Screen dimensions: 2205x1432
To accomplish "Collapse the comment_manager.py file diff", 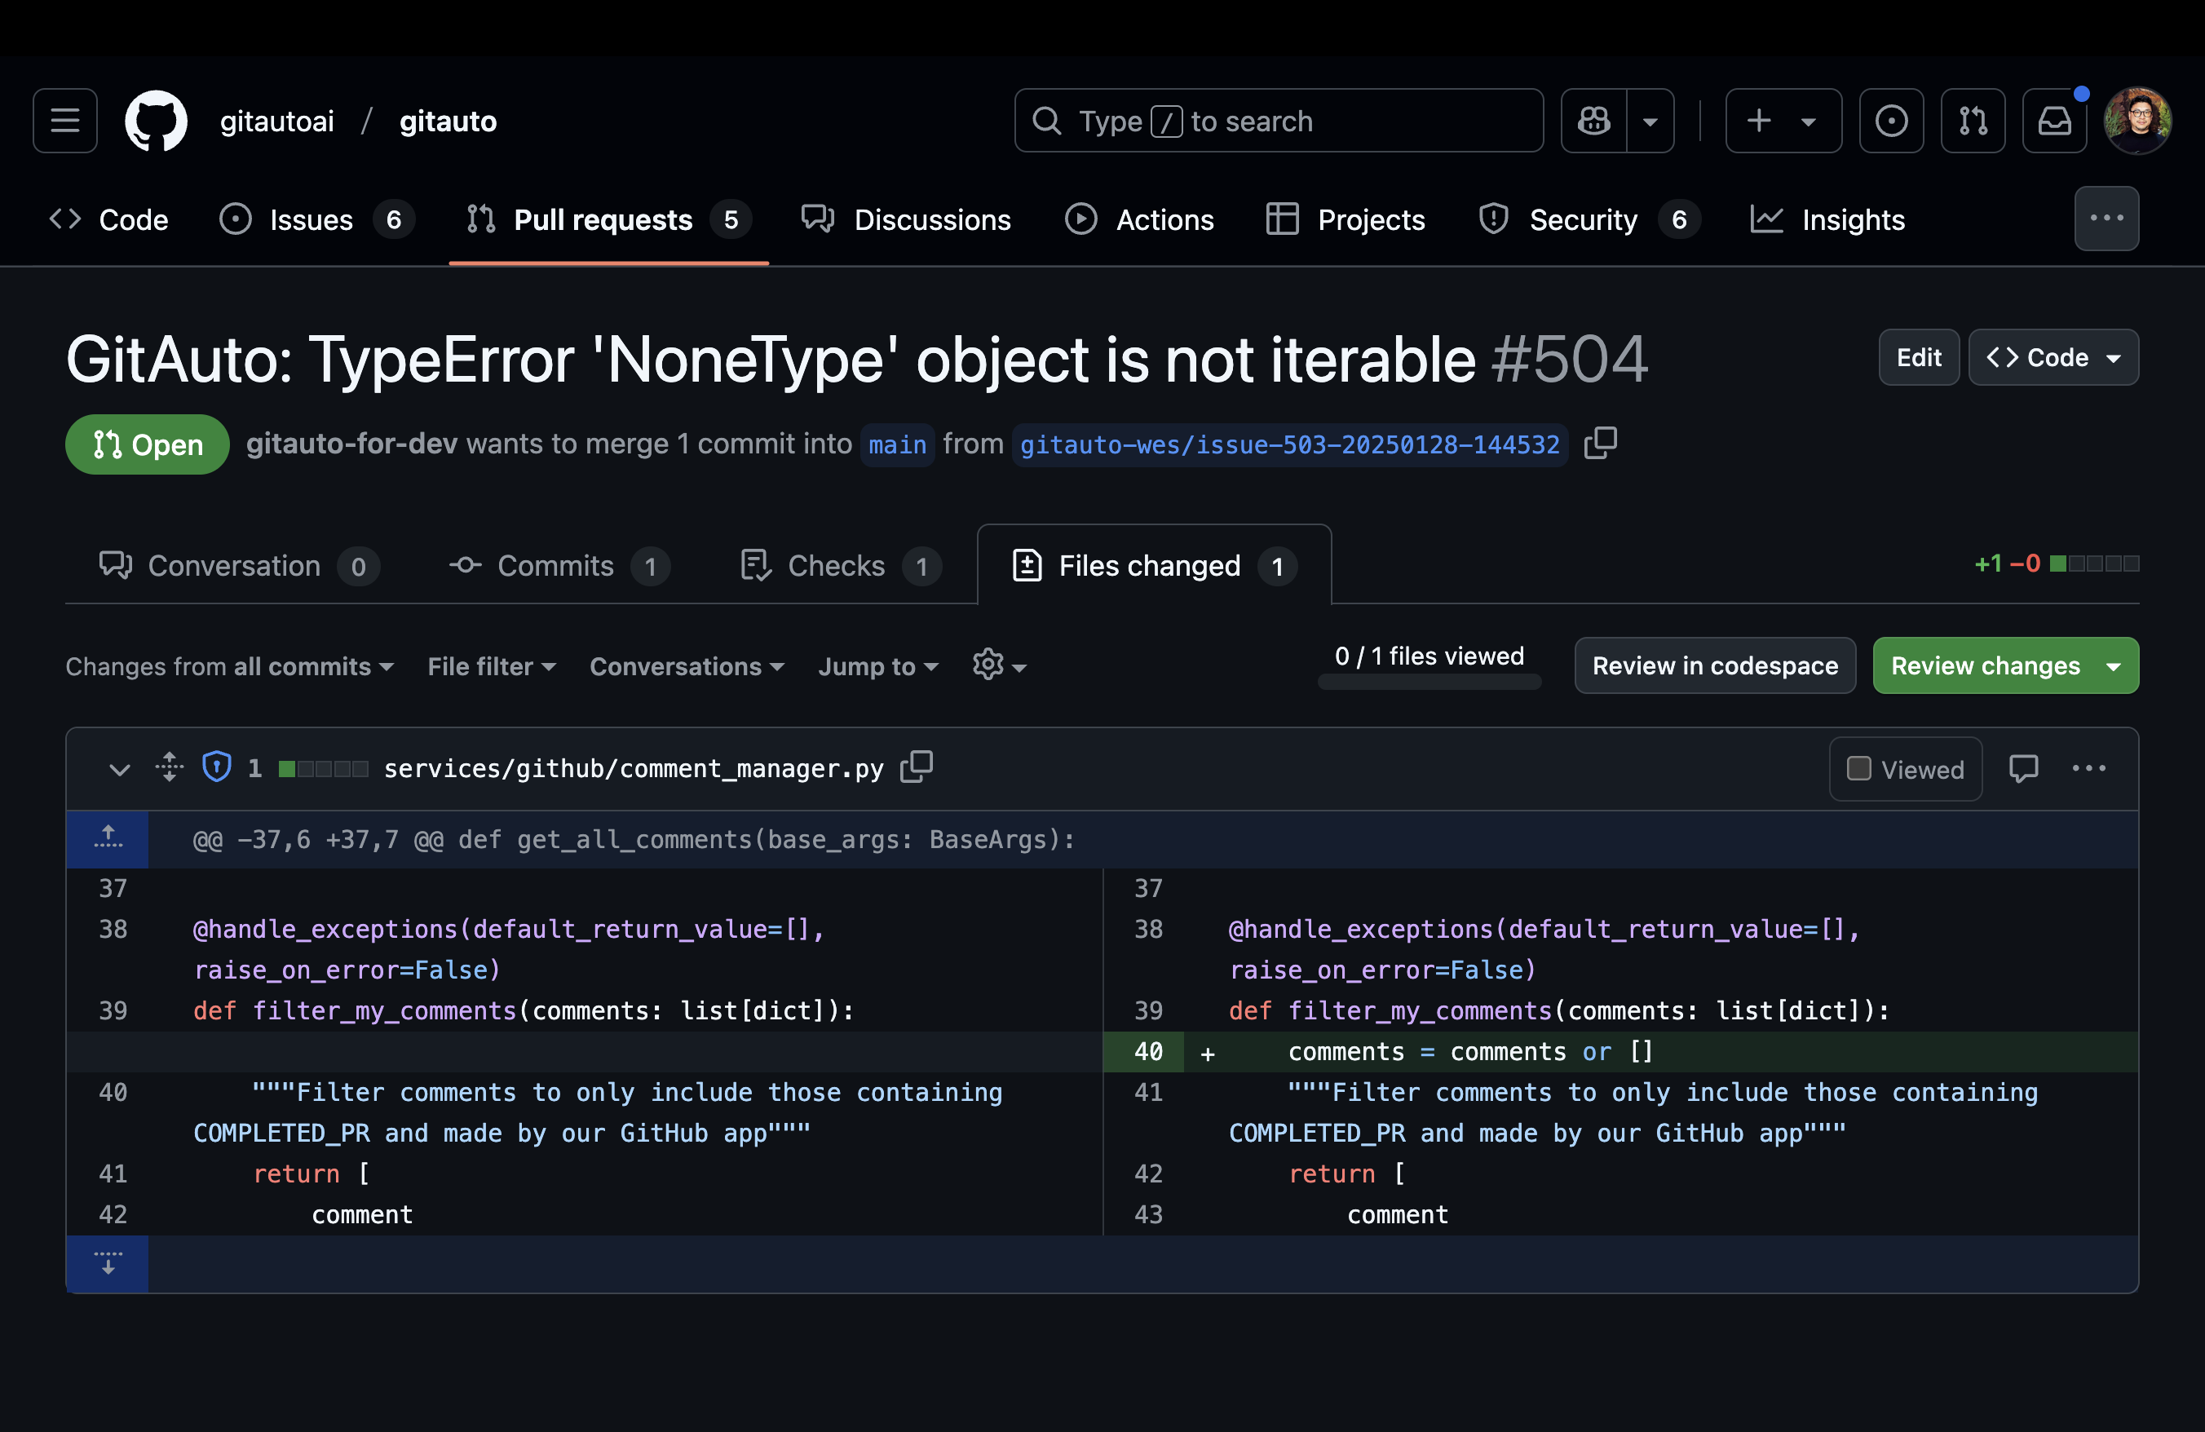I will (x=120, y=769).
